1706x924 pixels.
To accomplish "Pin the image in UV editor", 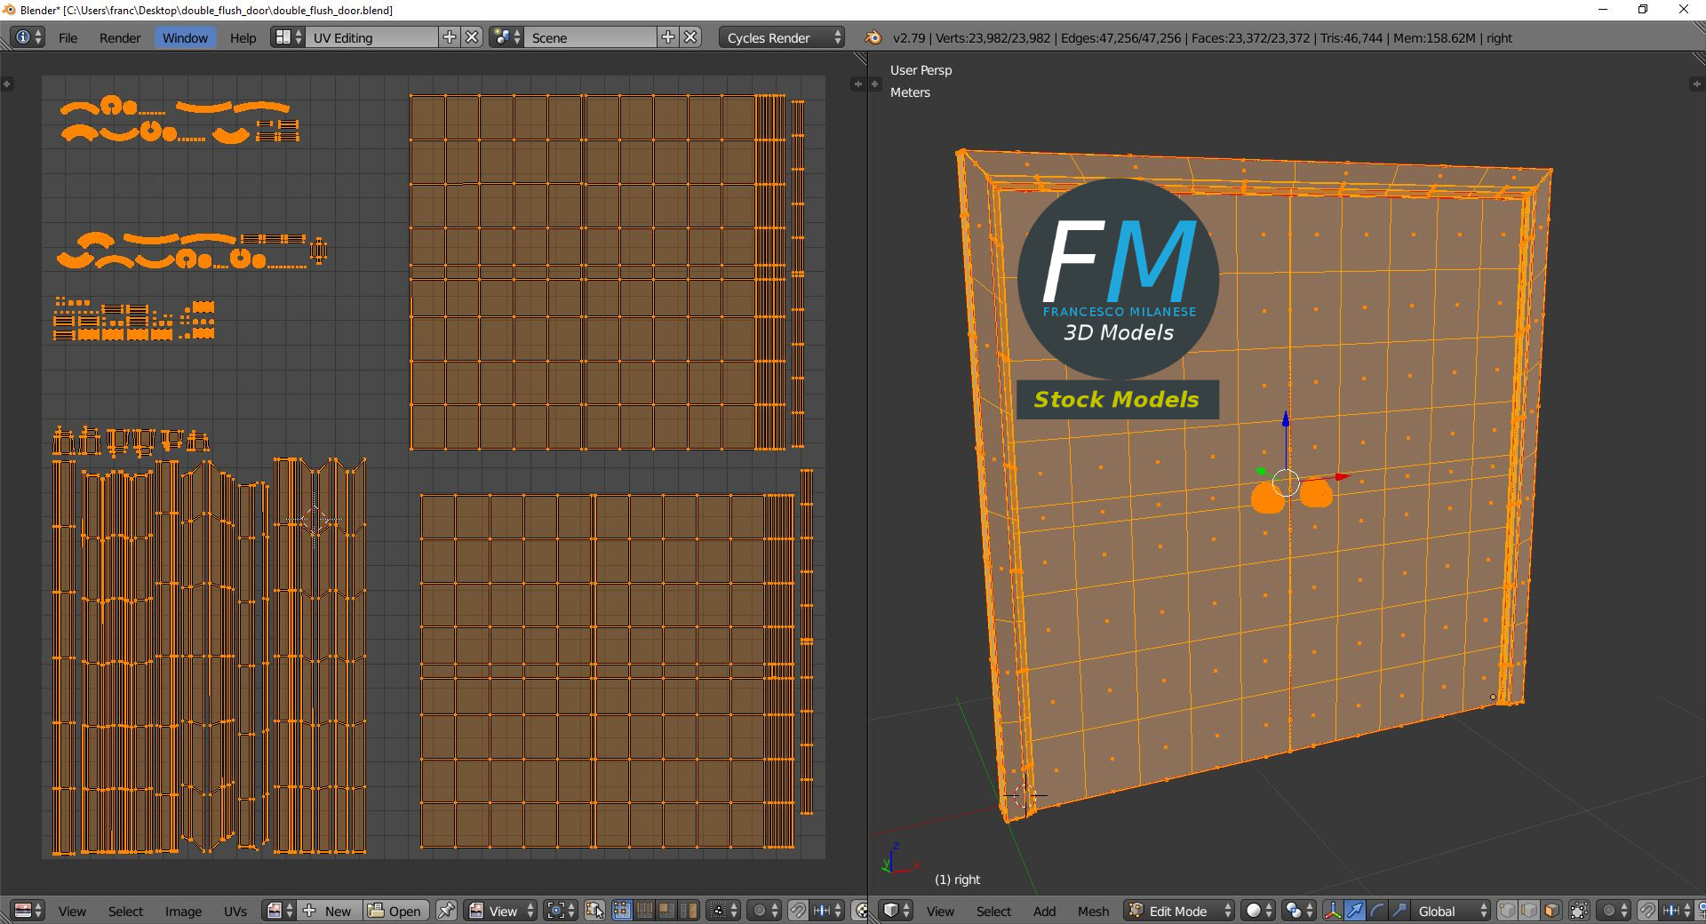I will [446, 911].
